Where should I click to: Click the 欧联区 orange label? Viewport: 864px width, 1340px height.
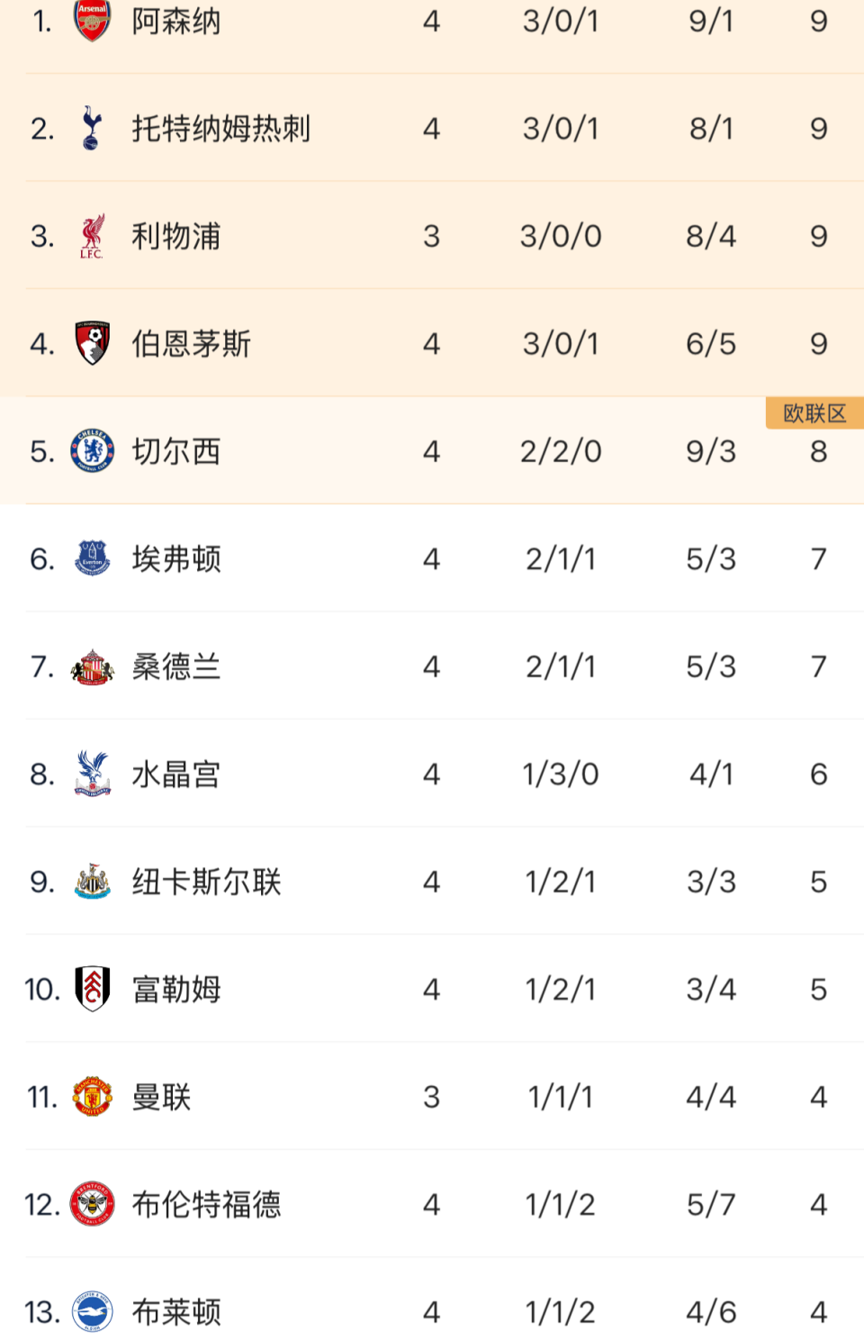click(814, 413)
